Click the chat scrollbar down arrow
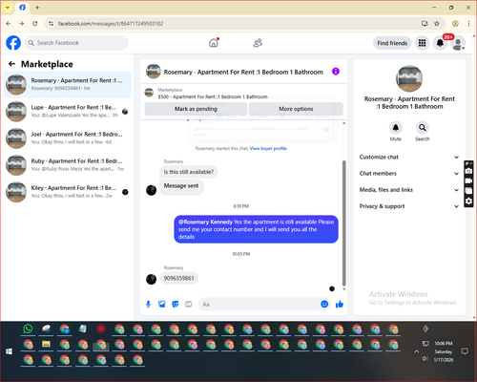The height and width of the screenshot is (382, 477). (343, 289)
